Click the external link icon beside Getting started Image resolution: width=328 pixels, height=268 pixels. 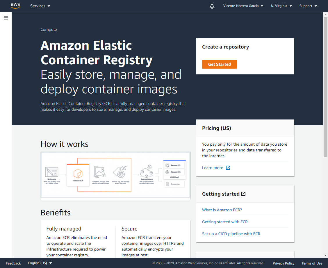point(243,194)
